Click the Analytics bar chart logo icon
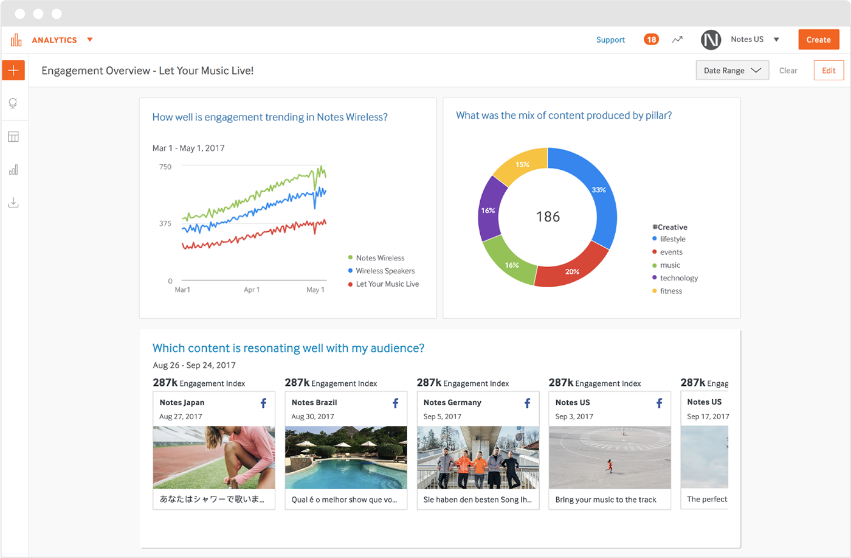The image size is (851, 558). [x=16, y=40]
